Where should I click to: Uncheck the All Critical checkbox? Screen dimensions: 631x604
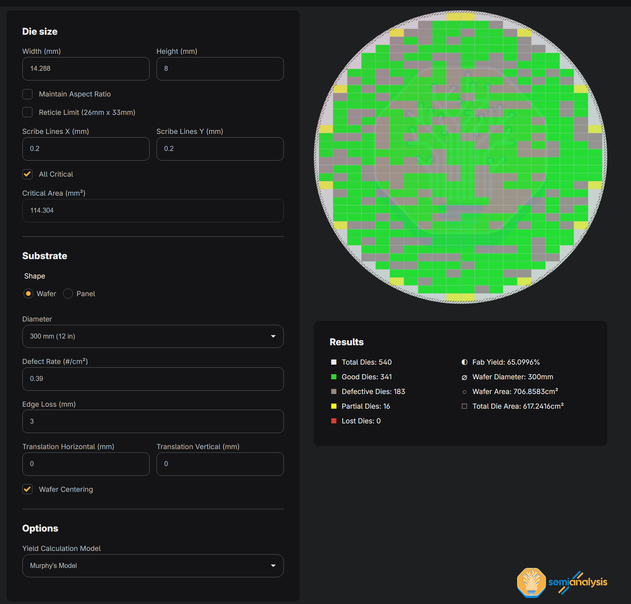[27, 174]
